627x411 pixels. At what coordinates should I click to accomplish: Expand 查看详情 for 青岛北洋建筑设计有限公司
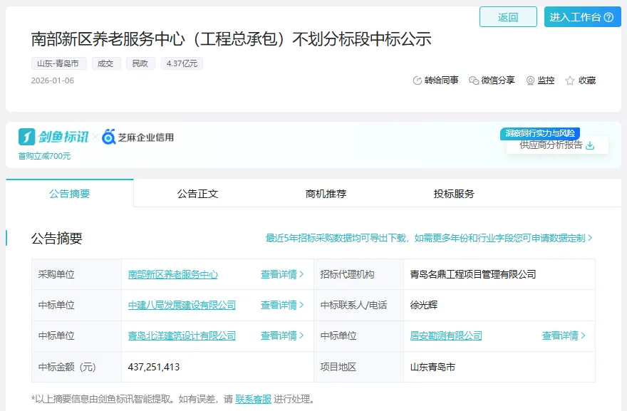point(282,335)
